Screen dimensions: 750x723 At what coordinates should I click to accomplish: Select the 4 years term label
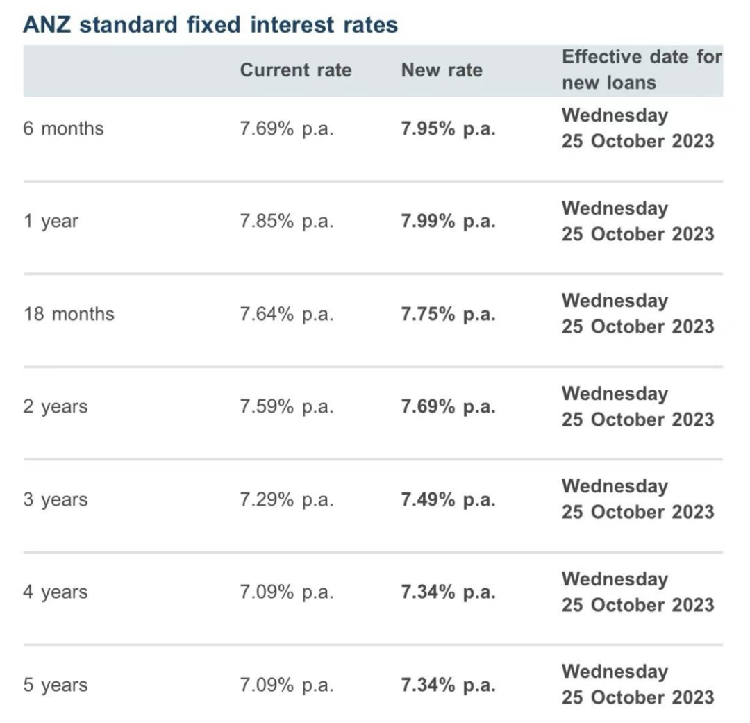point(56,592)
